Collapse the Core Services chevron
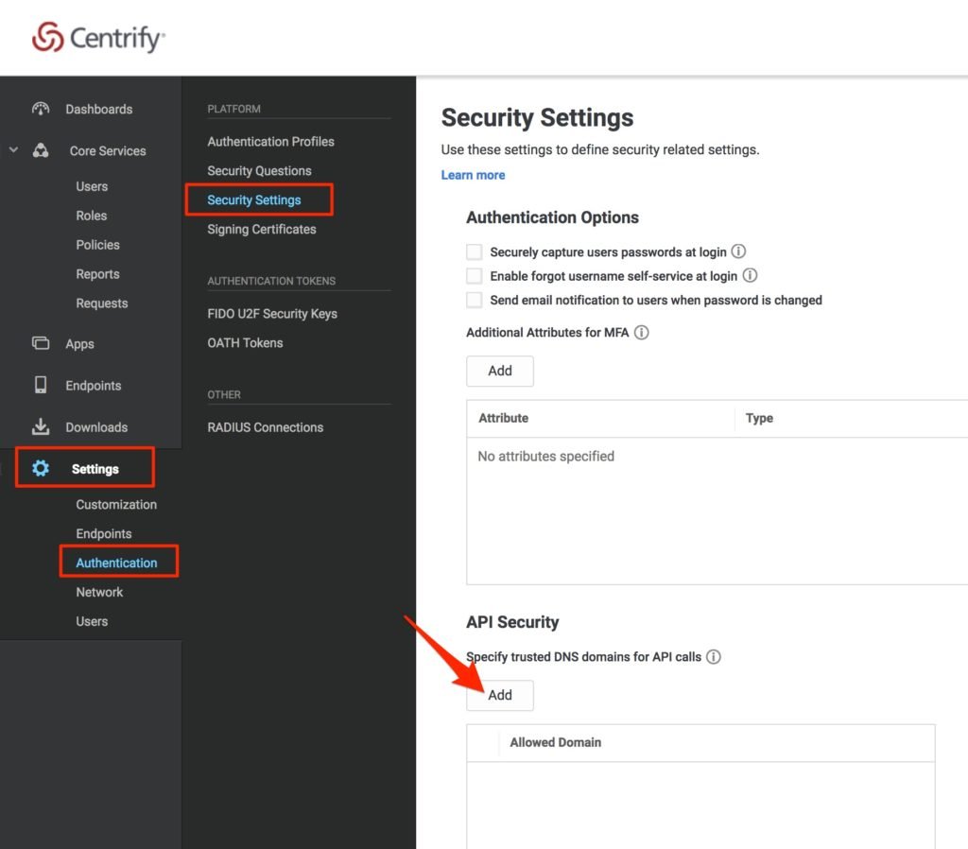Screen dimensions: 968x849 (x=13, y=149)
